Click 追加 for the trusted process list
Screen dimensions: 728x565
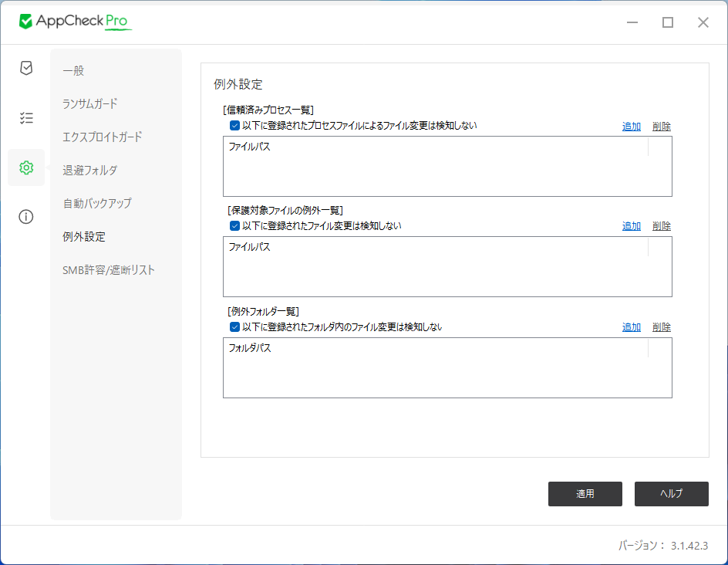click(630, 125)
